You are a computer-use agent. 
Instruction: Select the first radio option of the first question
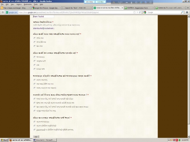click(35, 38)
